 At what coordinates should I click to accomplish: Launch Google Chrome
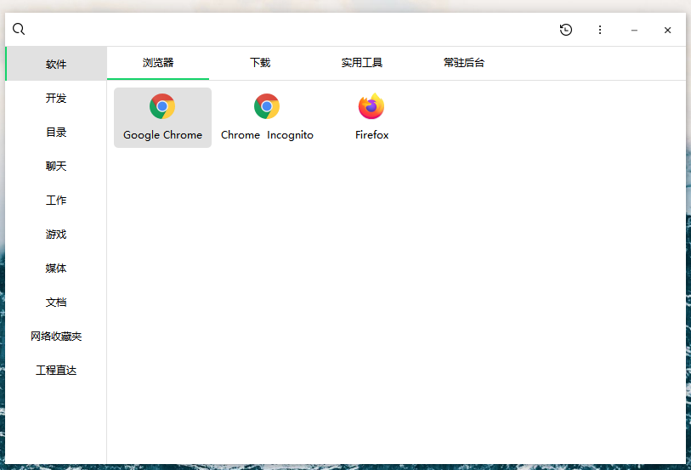[x=162, y=117]
